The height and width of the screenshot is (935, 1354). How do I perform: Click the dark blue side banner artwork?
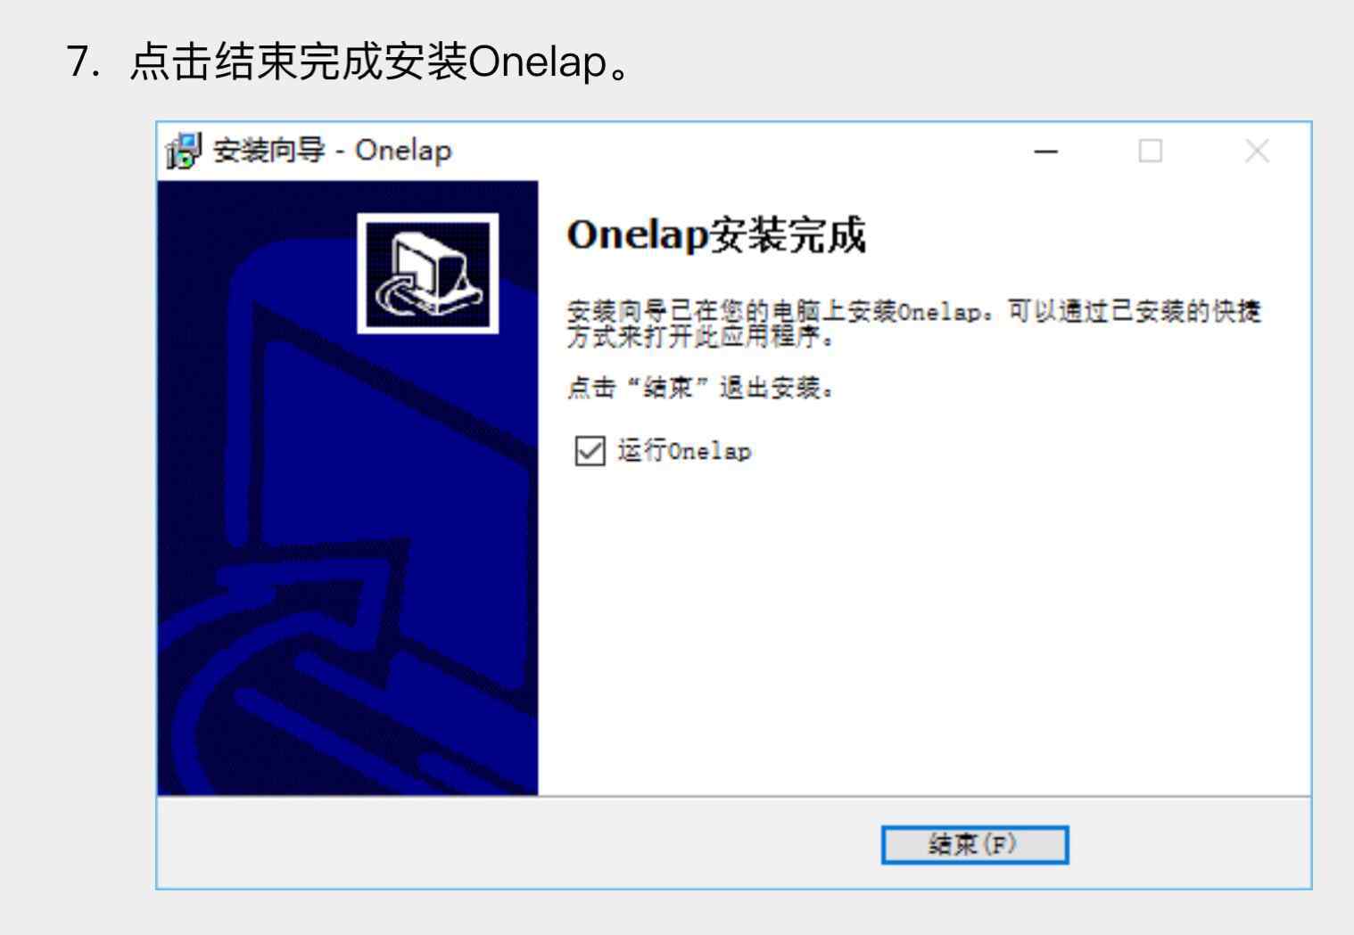(348, 488)
